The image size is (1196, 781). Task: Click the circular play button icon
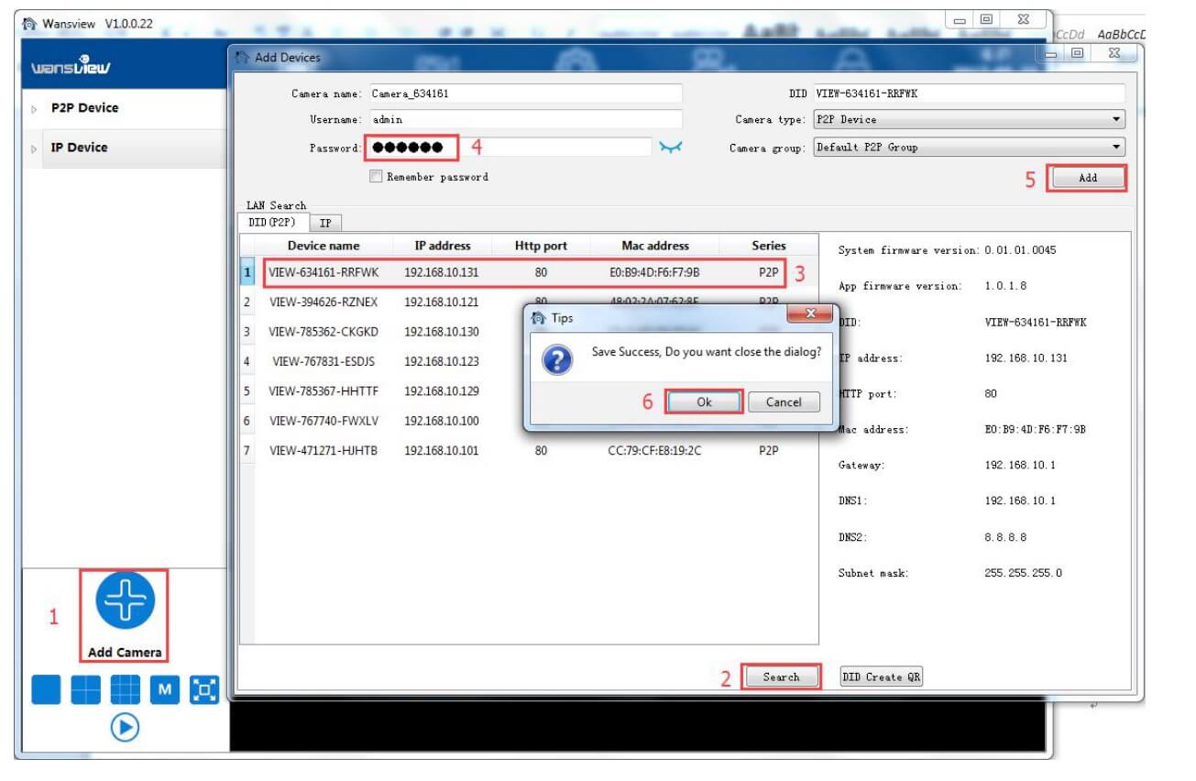click(x=125, y=727)
